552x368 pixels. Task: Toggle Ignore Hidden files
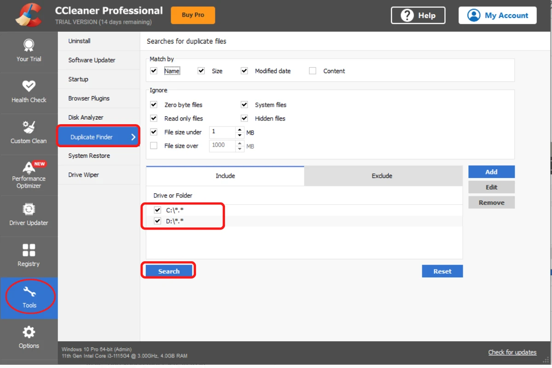click(x=245, y=118)
